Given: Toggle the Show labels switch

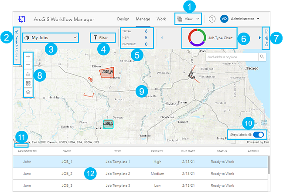Looking at the screenshot, I should coord(259,135).
